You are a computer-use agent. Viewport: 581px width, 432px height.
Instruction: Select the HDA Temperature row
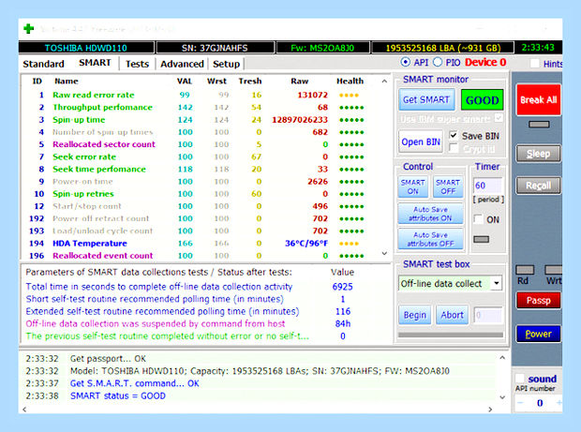tap(200, 244)
